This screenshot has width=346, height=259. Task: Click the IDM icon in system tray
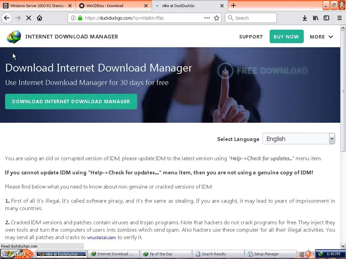click(321, 254)
